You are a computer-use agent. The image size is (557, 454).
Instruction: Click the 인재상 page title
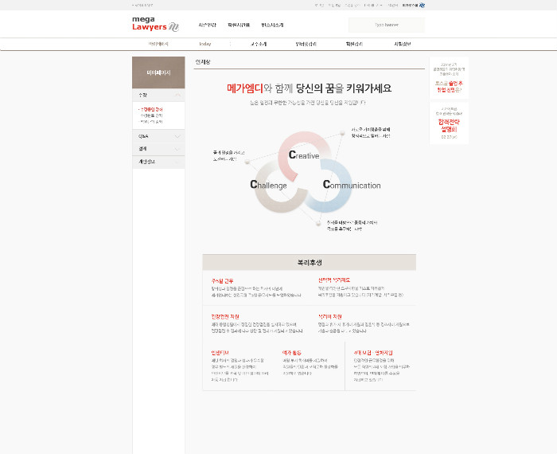click(203, 62)
